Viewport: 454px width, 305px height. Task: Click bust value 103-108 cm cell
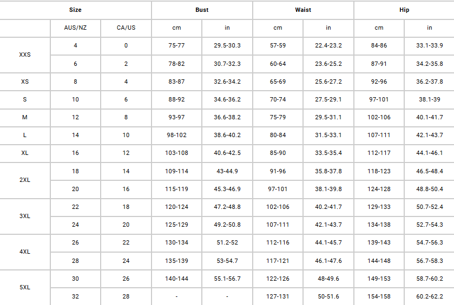pyautogui.click(x=176, y=153)
